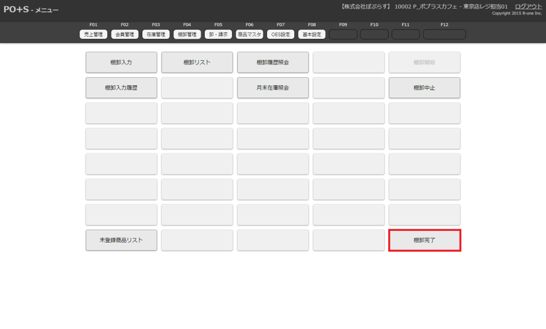Go to 商品マスタ in the toolbar
This screenshot has width=546, height=329.
pyautogui.click(x=249, y=35)
